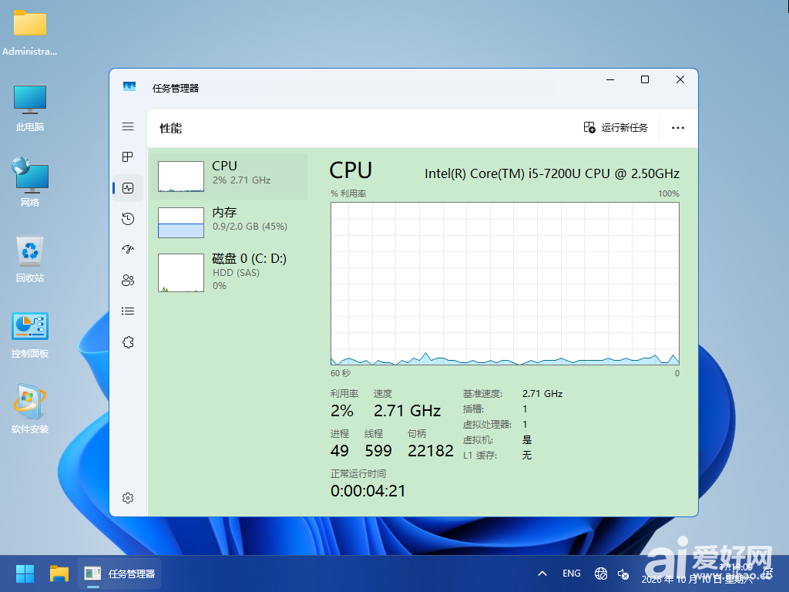Maximize the Task Manager window
Screen dimensions: 789x592
click(x=645, y=79)
